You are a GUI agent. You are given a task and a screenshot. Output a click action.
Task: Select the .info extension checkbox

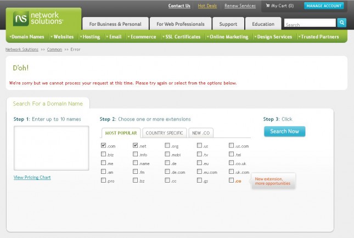point(135,155)
